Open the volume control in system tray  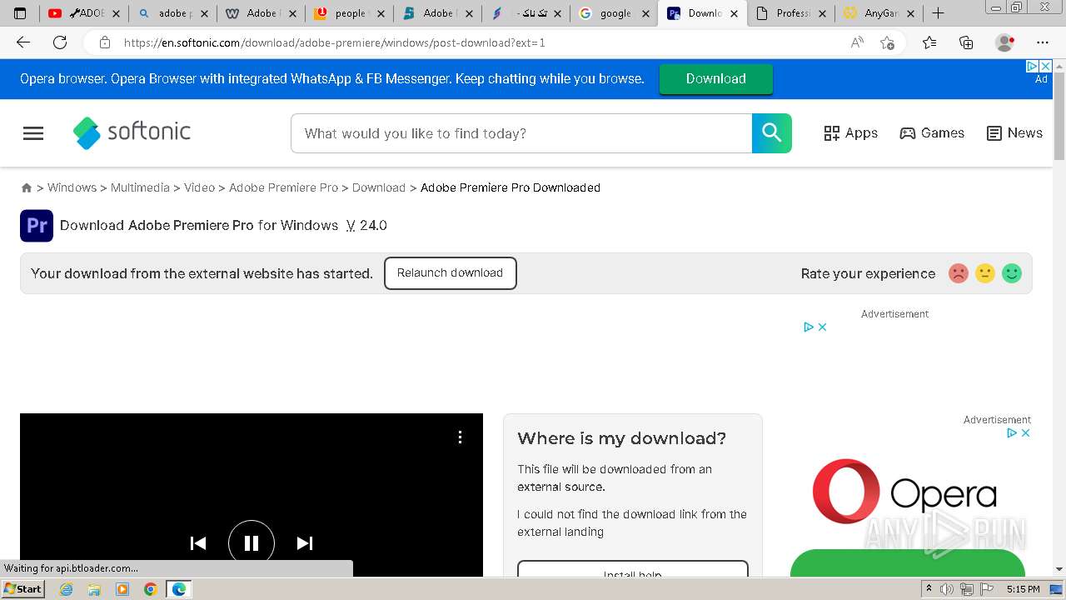tap(947, 589)
